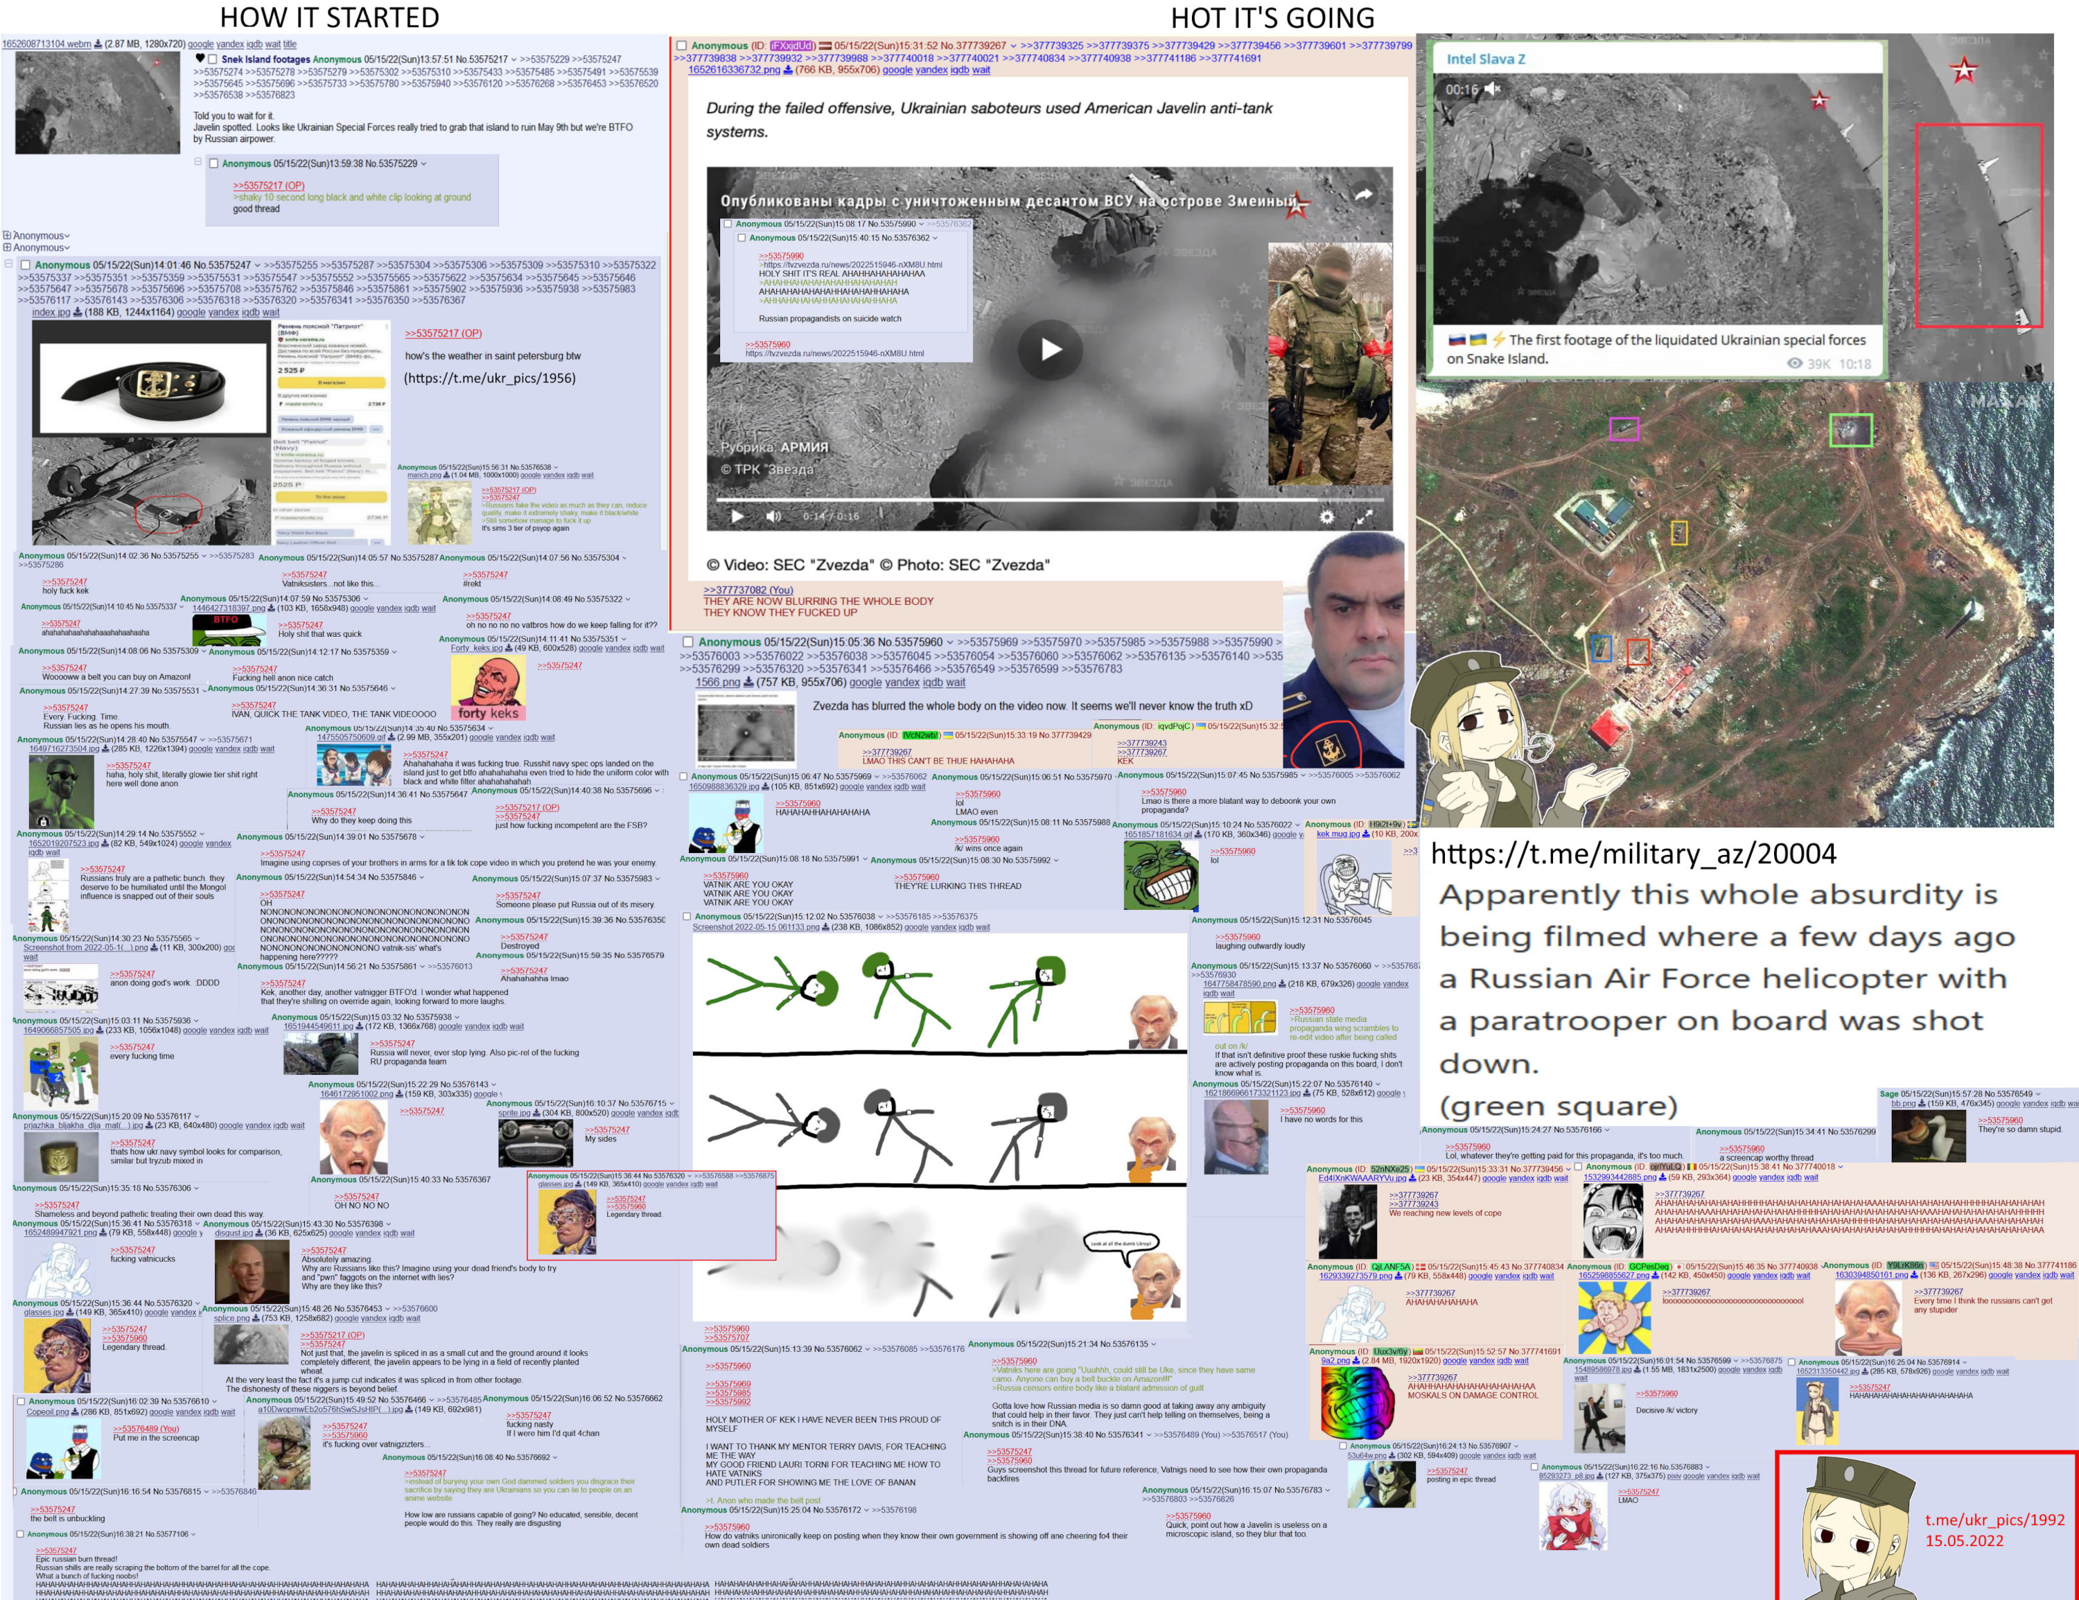Open the settings gear in Zvezda video player

point(1326,517)
